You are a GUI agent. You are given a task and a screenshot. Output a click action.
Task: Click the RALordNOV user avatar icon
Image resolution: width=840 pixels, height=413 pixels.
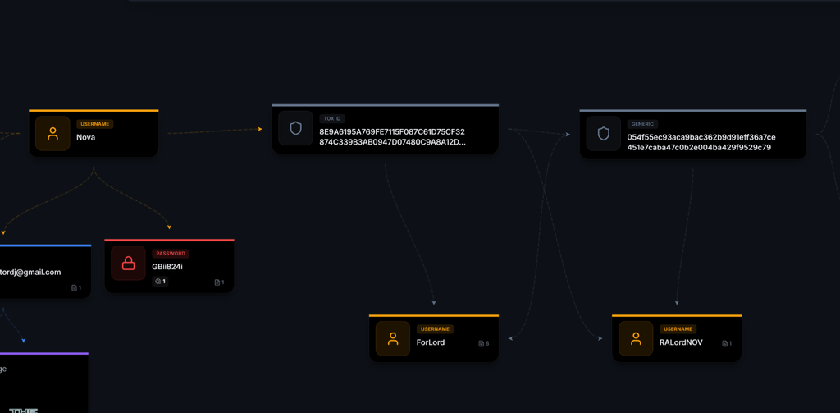point(636,338)
